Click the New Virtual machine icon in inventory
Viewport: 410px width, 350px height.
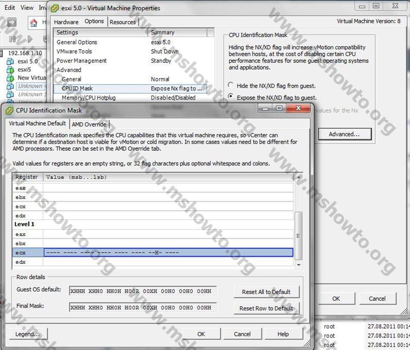click(10, 78)
